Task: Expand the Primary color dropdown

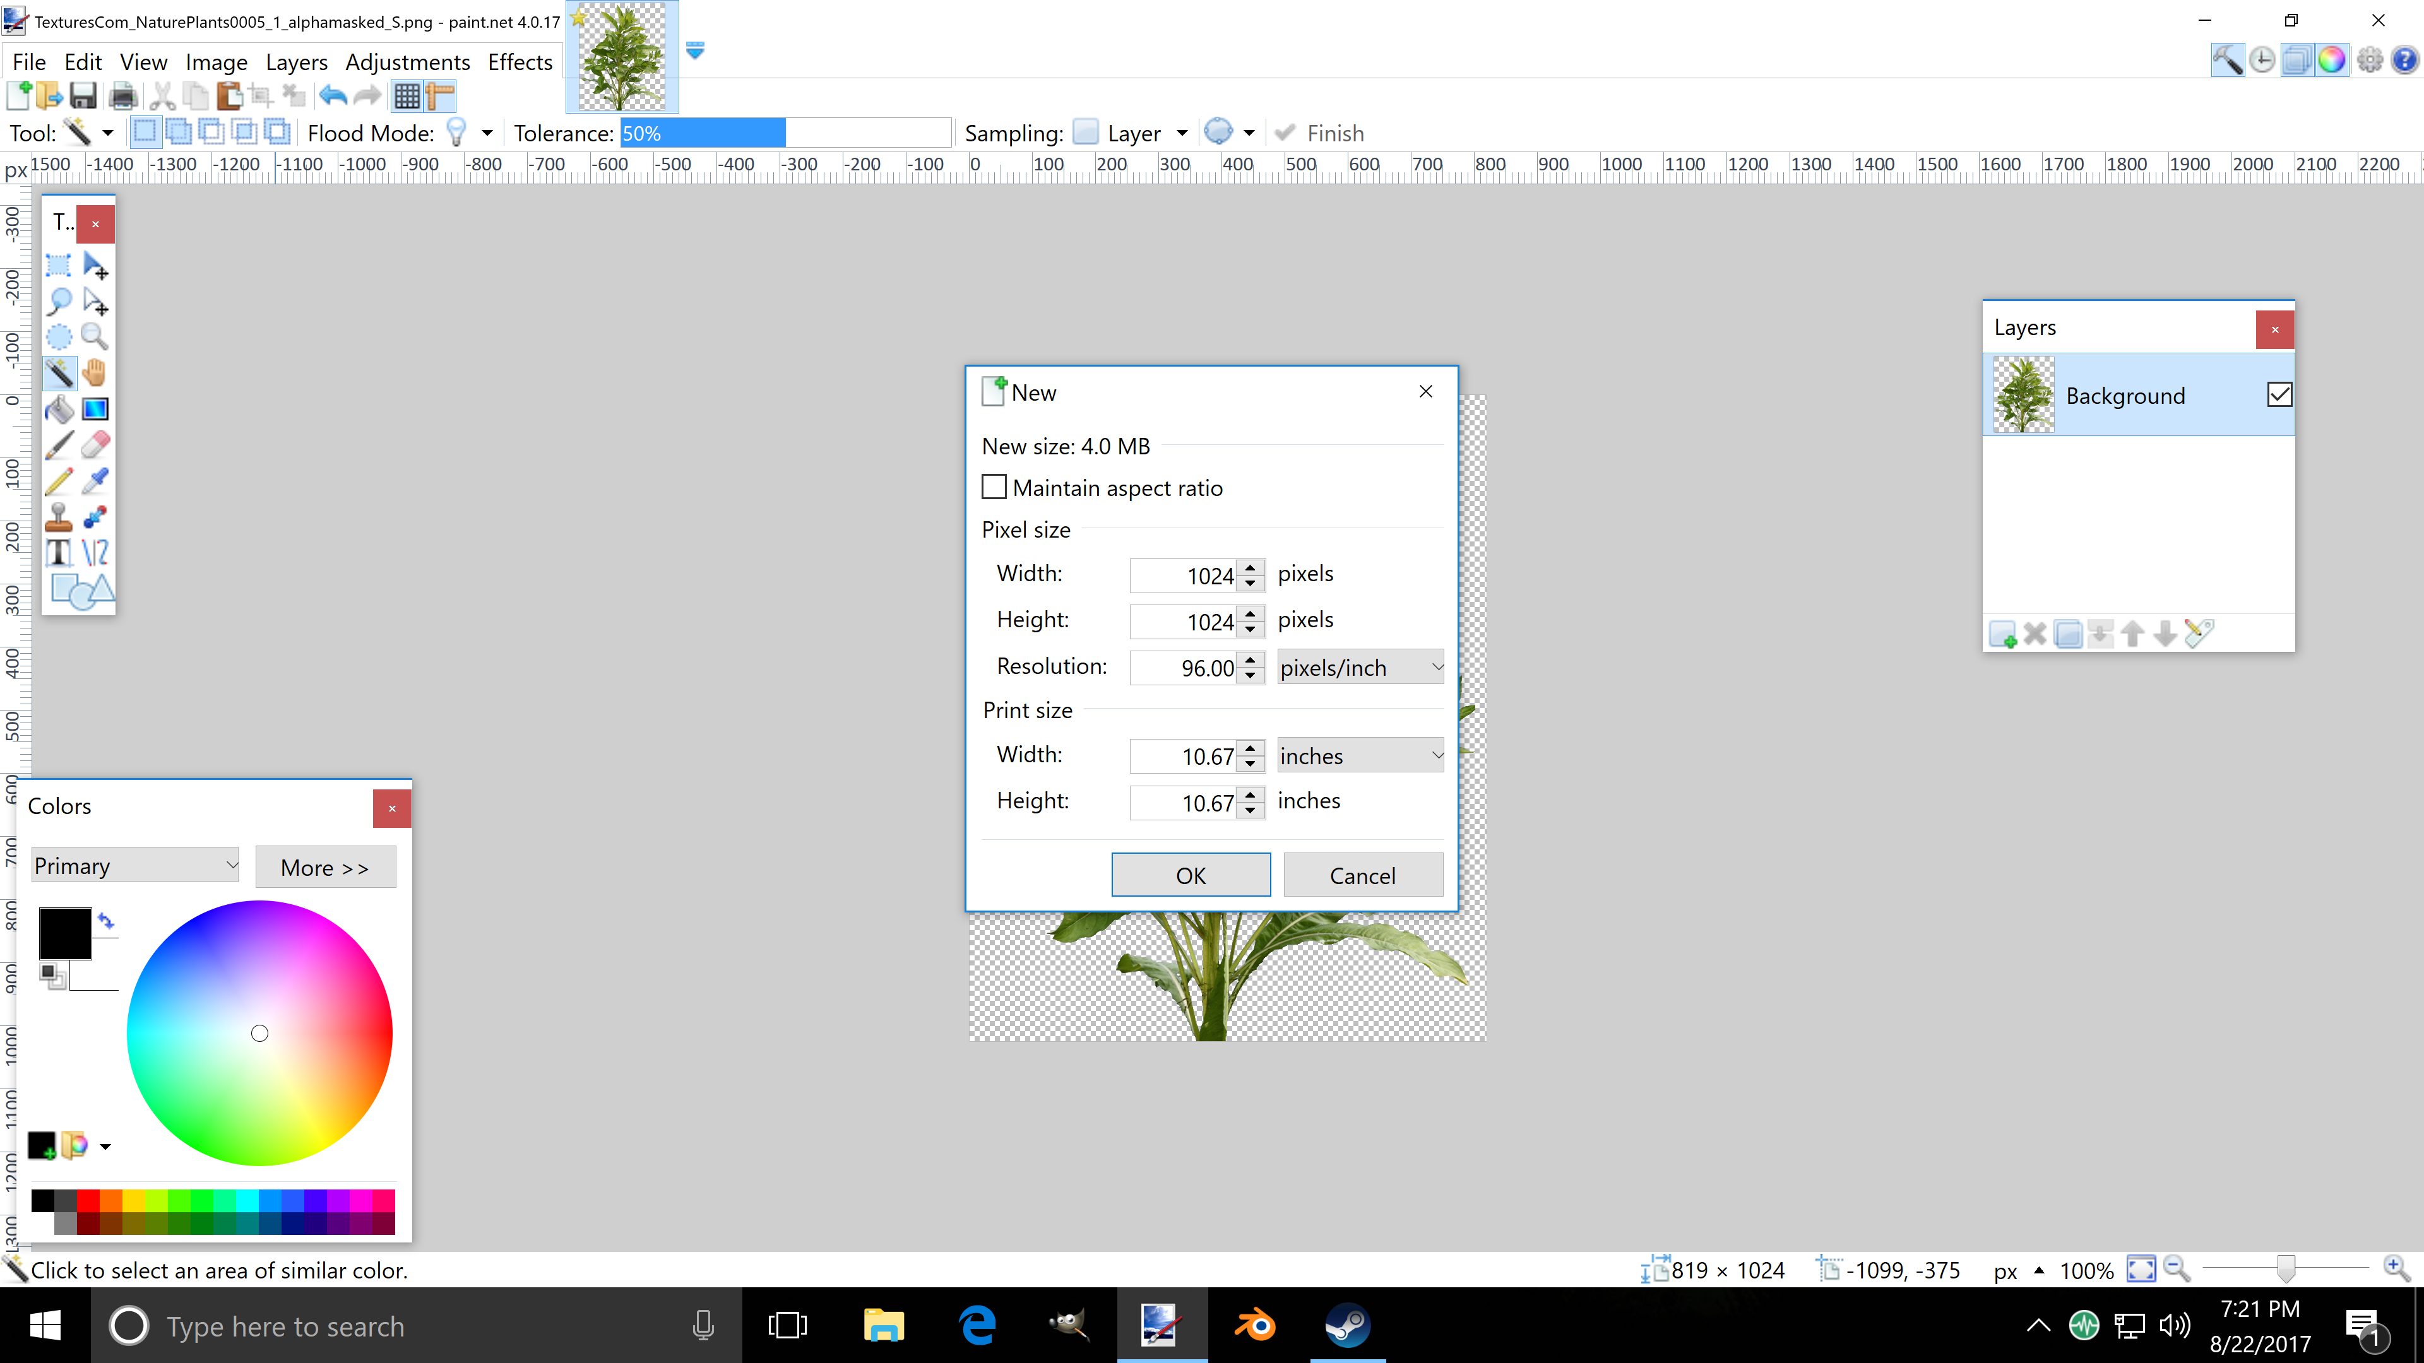Action: [134, 865]
